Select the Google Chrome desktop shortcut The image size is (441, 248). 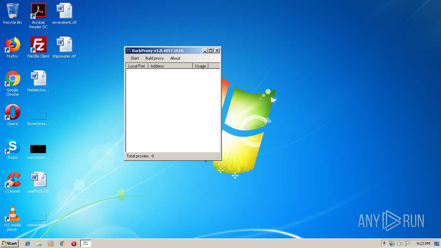[x=12, y=83]
